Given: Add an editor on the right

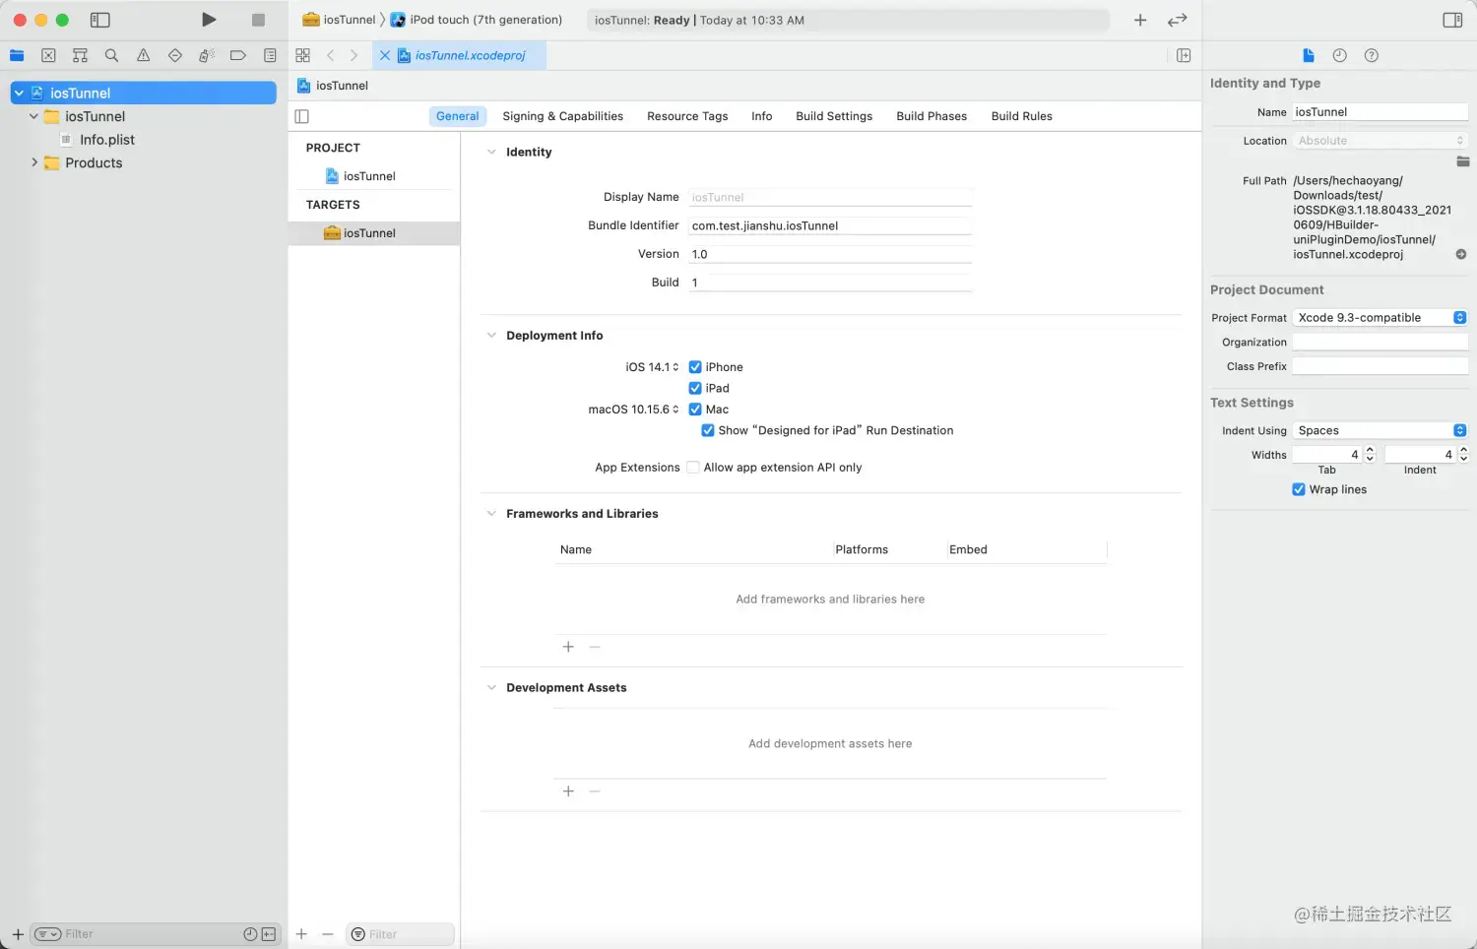Looking at the screenshot, I should tap(1184, 55).
